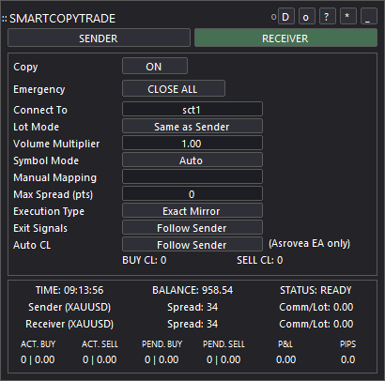This screenshot has width=385, height=381.
Task: Click the D button in header
Action: (x=285, y=17)
